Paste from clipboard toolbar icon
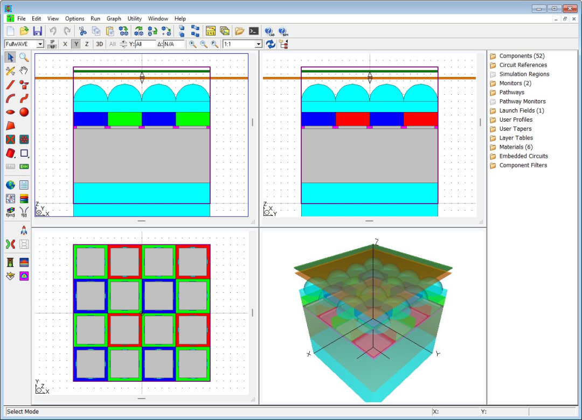Image resolution: width=582 pixels, height=420 pixels. tap(110, 31)
